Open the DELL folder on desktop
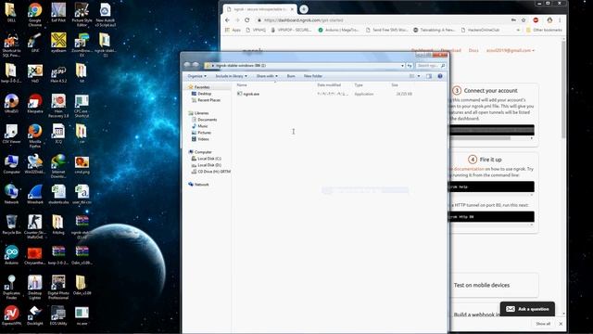 11,12
